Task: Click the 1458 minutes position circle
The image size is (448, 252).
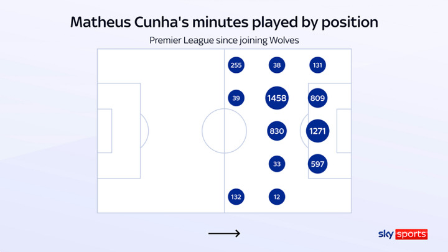Action: (x=277, y=98)
